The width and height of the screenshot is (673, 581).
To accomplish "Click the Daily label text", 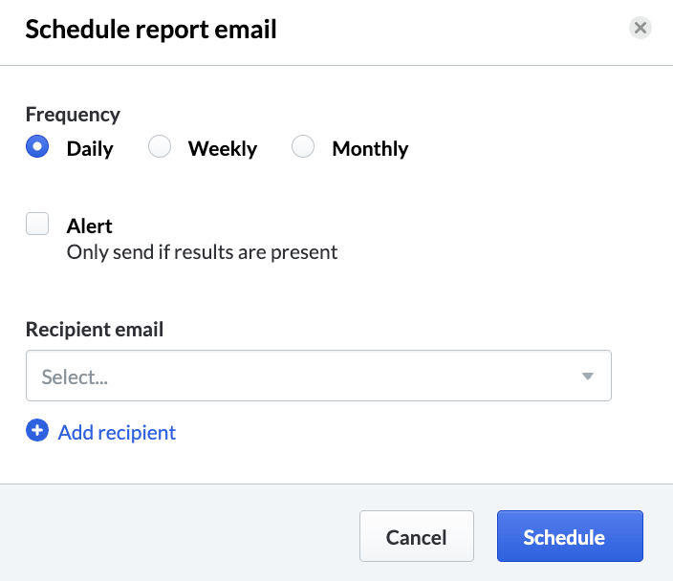I will point(90,149).
